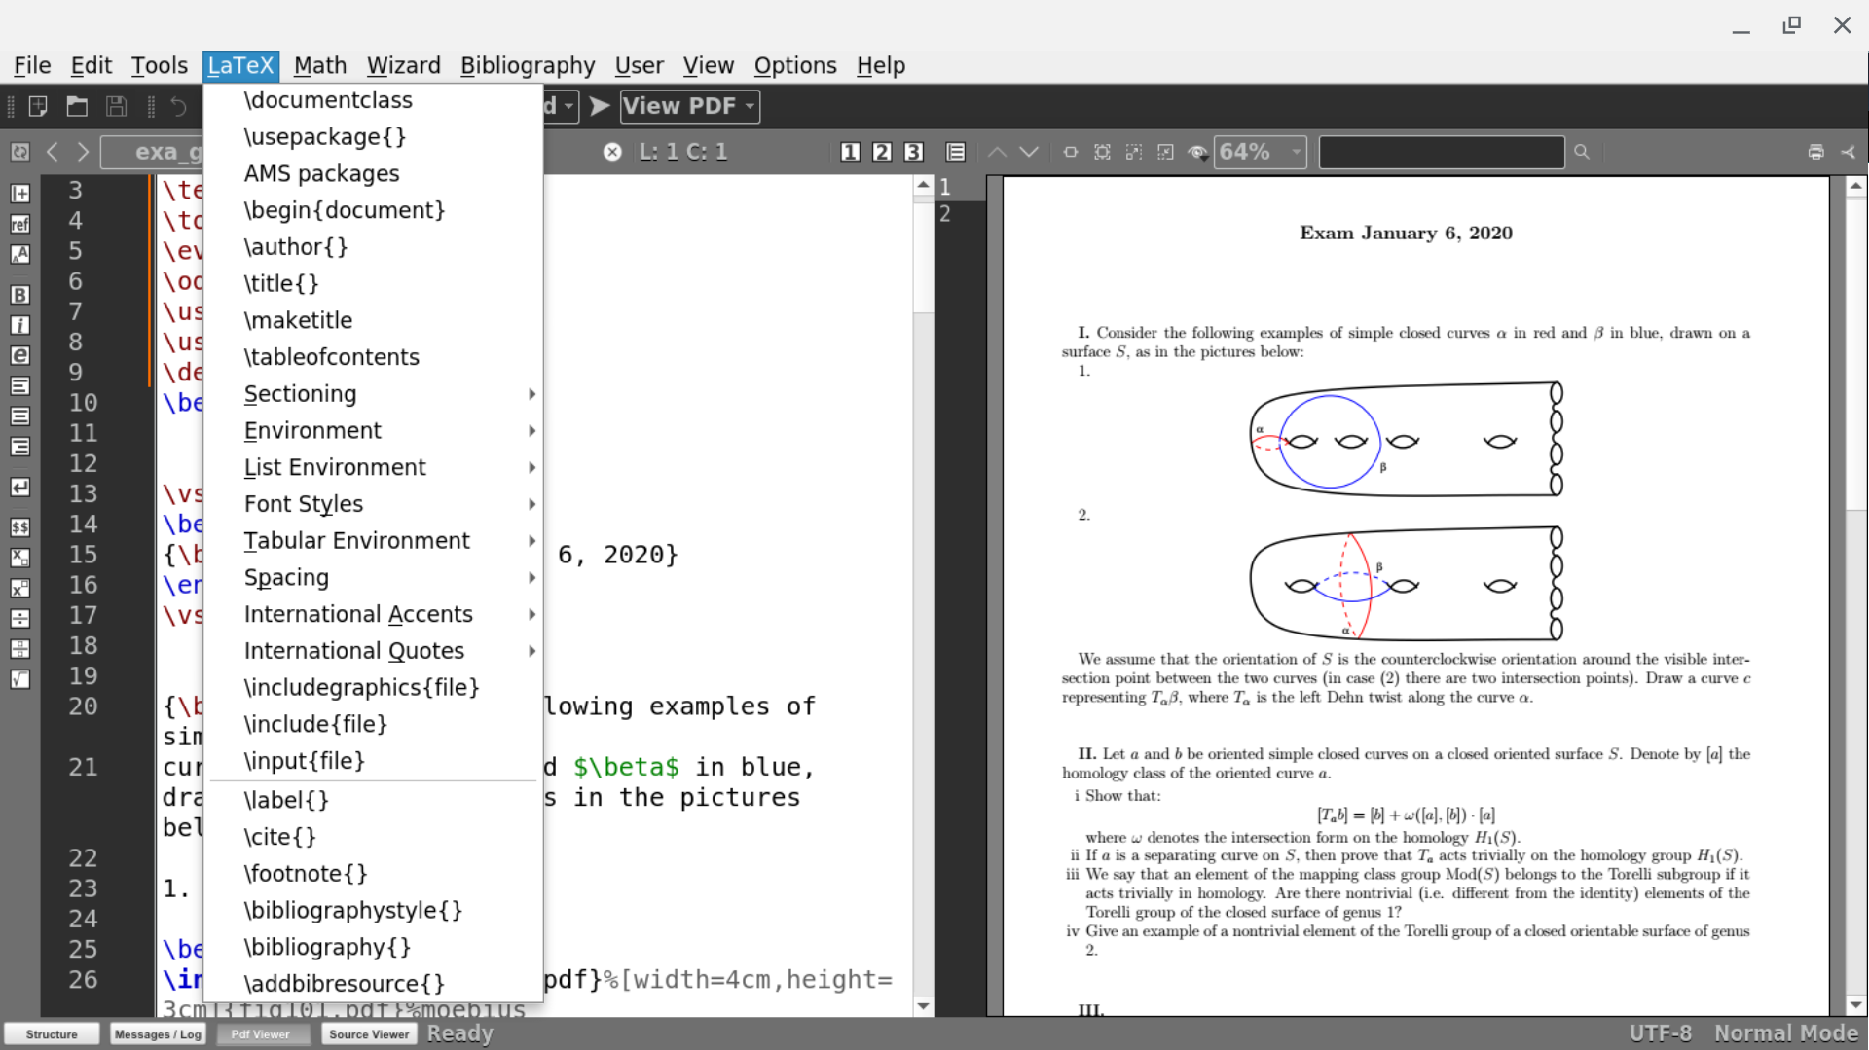The width and height of the screenshot is (1869, 1050).
Task: Toggle the PDF structure list icon
Action: click(x=956, y=152)
